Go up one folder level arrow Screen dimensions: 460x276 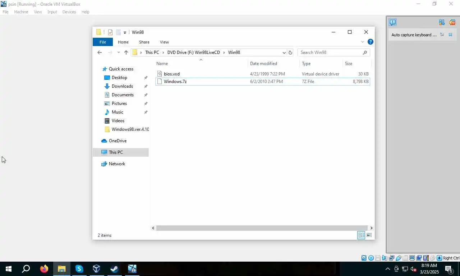126,52
